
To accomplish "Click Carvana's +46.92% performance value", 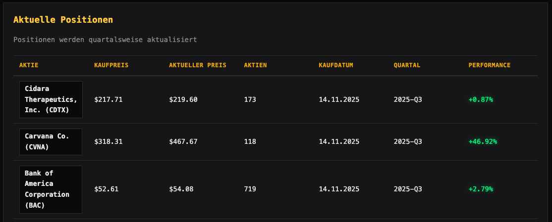I will coord(483,141).
